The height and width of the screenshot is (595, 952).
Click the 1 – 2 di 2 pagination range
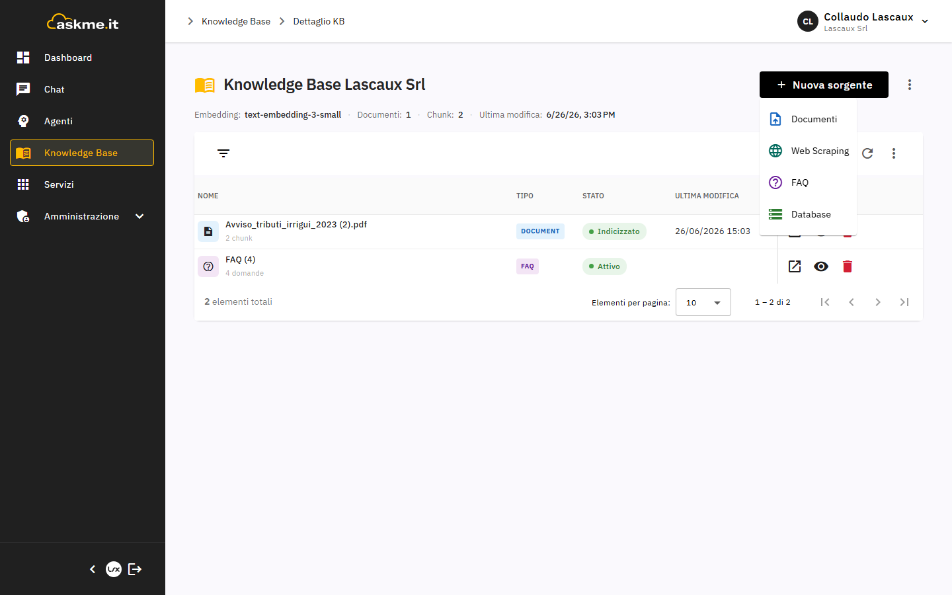[x=773, y=302]
